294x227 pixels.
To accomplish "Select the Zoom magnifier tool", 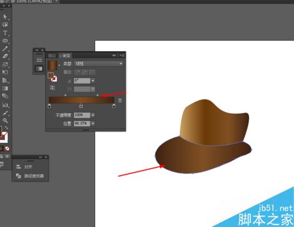I will [5, 120].
